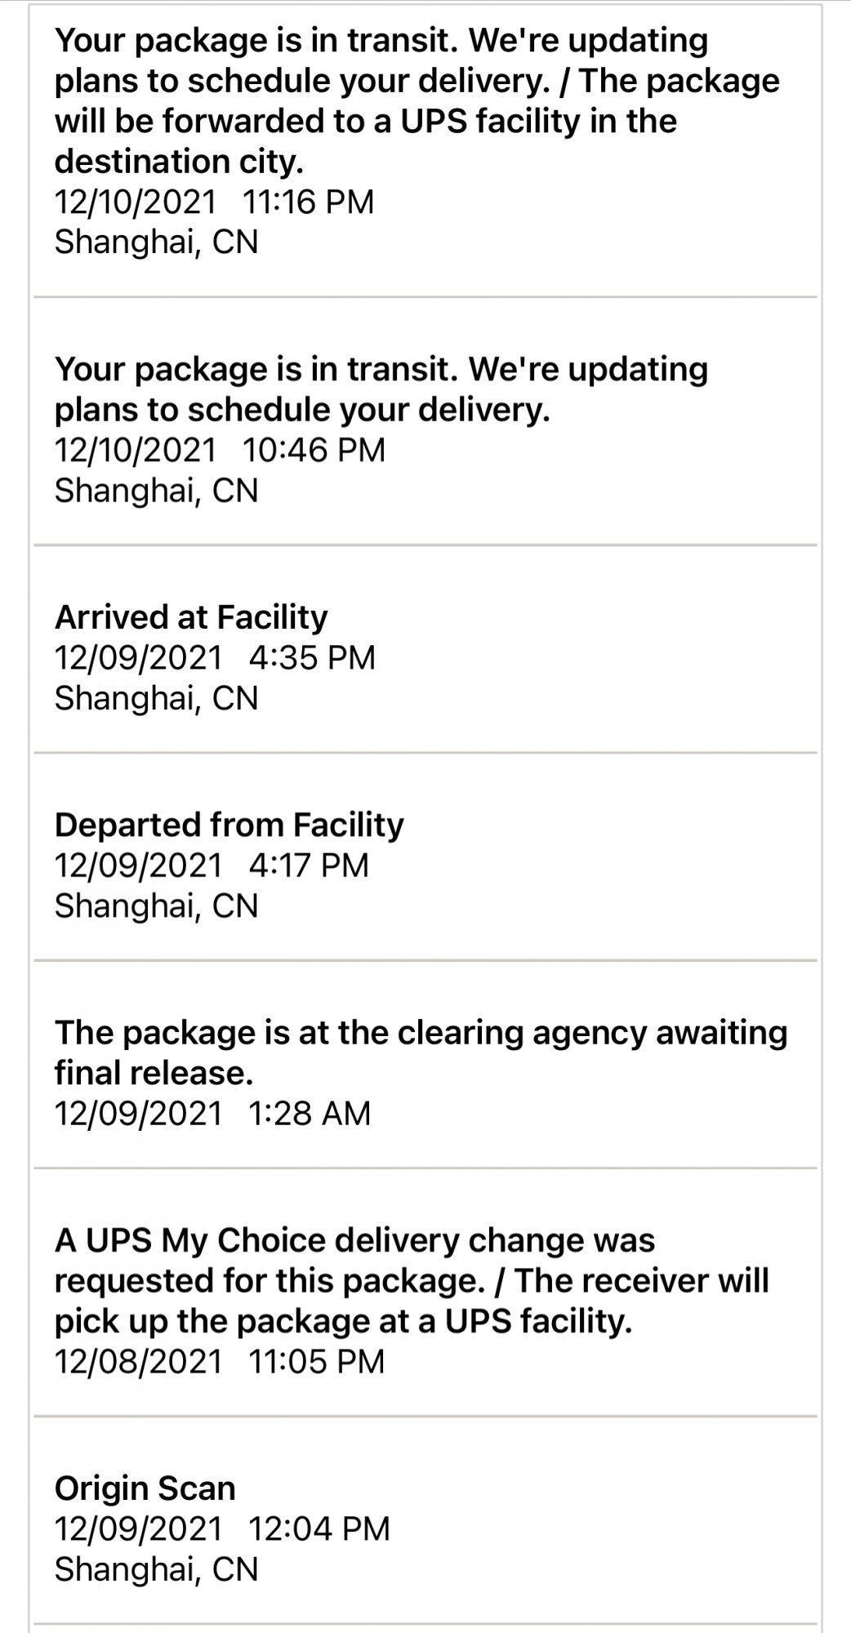Click the 12/08/2021 date text
The height and width of the screenshot is (1633, 851).
(138, 1361)
